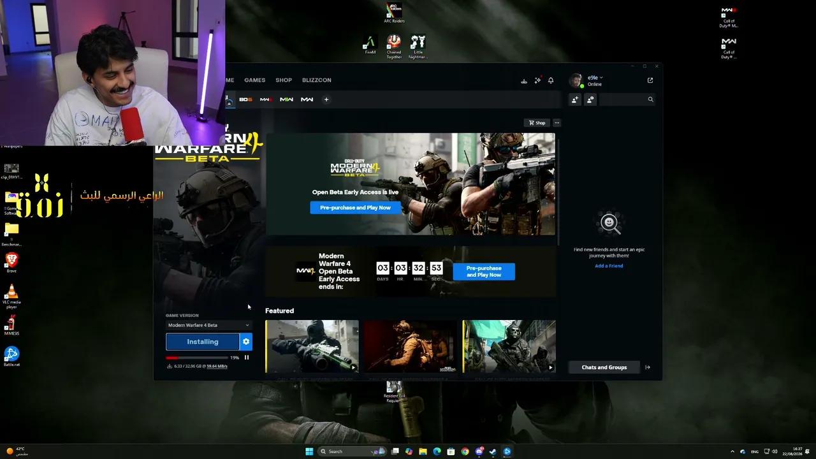Image resolution: width=816 pixels, height=459 pixels.
Task: Click the Add a Friend link
Action: pyautogui.click(x=609, y=266)
